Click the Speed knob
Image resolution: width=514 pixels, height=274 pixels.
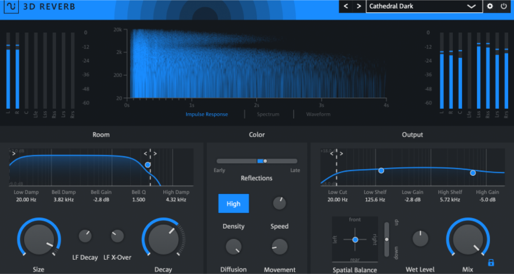pos(280,203)
